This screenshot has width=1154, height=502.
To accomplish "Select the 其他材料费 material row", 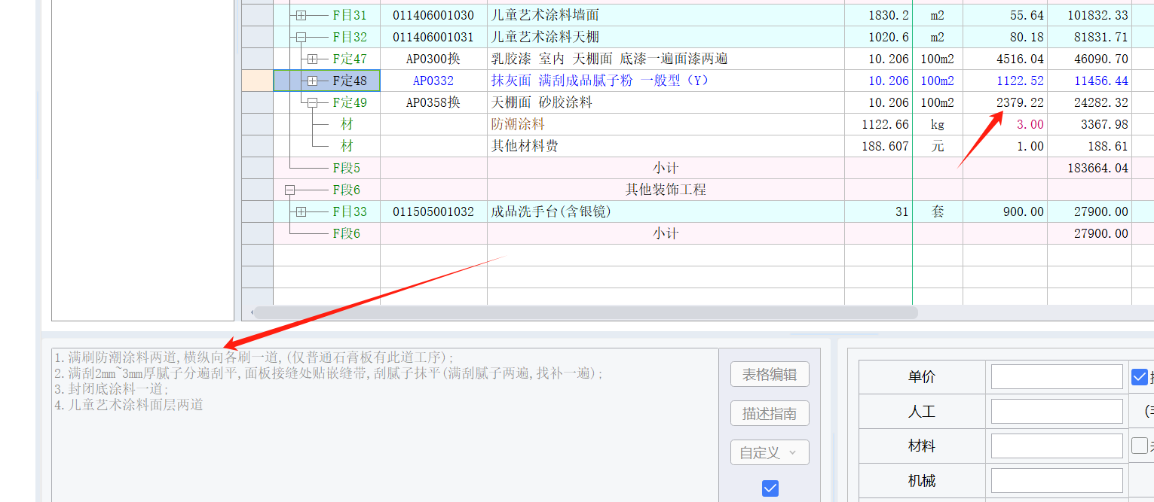I will (666, 146).
